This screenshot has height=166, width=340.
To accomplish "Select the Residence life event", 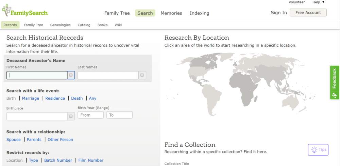I will [x=55, y=98].
